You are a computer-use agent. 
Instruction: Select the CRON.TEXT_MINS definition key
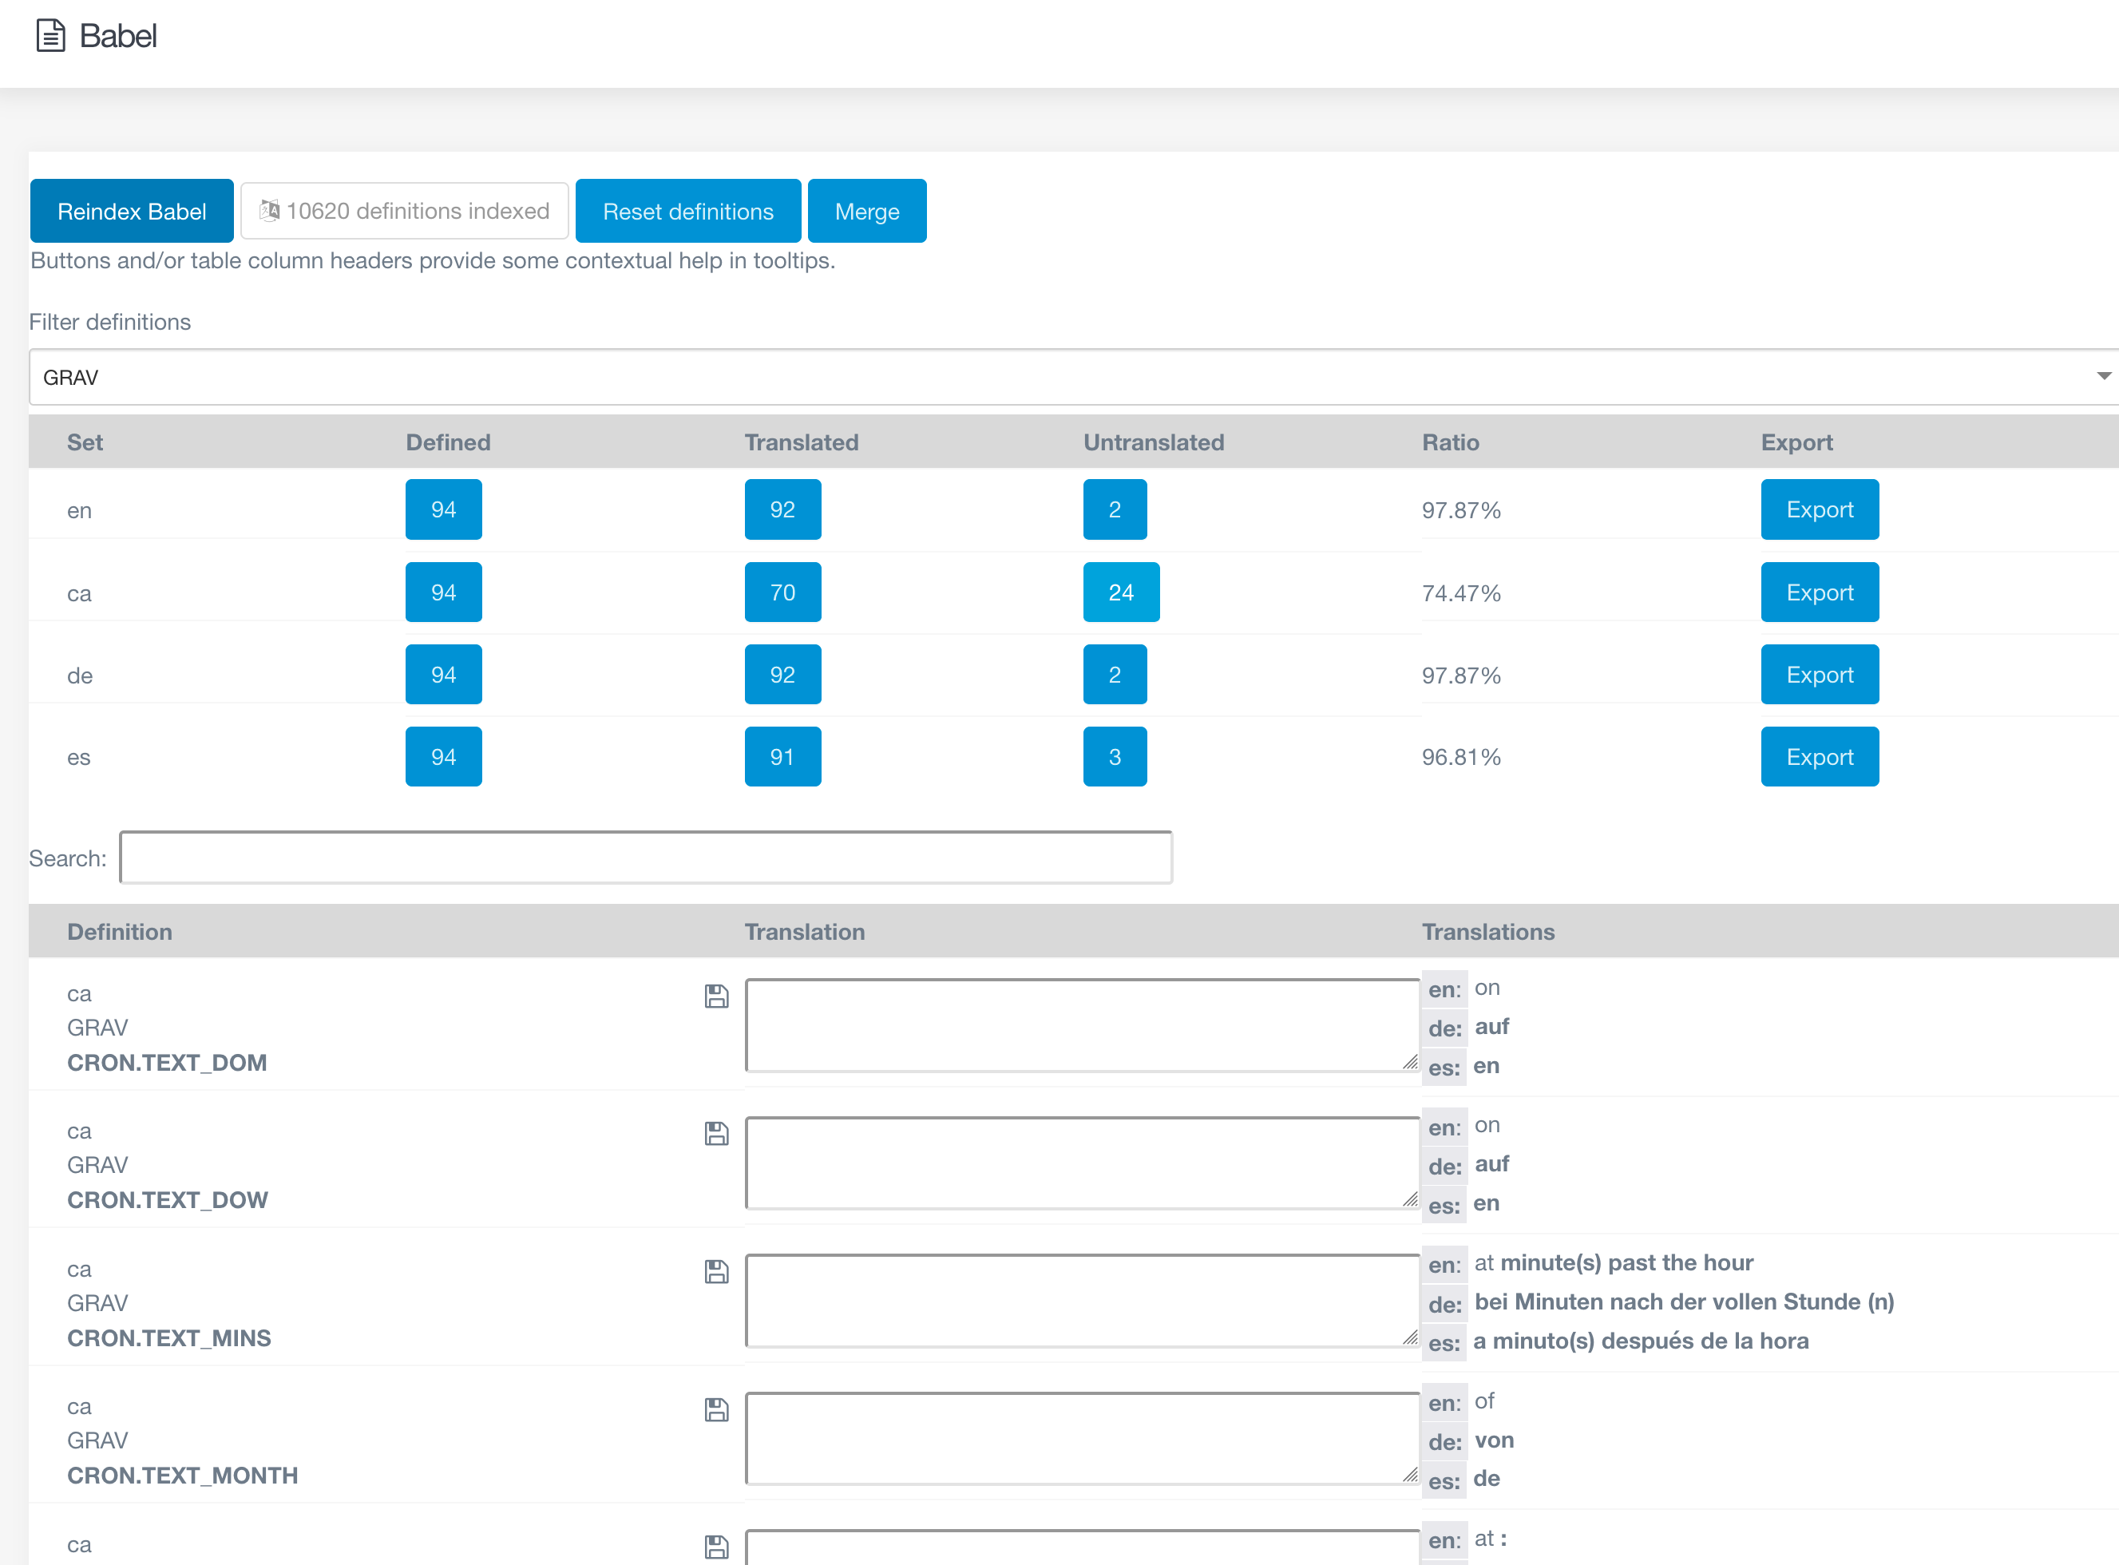pos(168,1338)
